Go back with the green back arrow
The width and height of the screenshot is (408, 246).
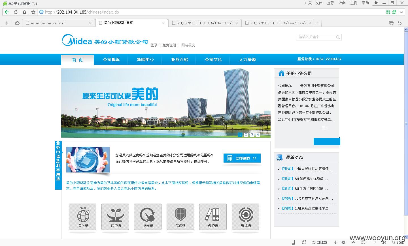pos(7,12)
